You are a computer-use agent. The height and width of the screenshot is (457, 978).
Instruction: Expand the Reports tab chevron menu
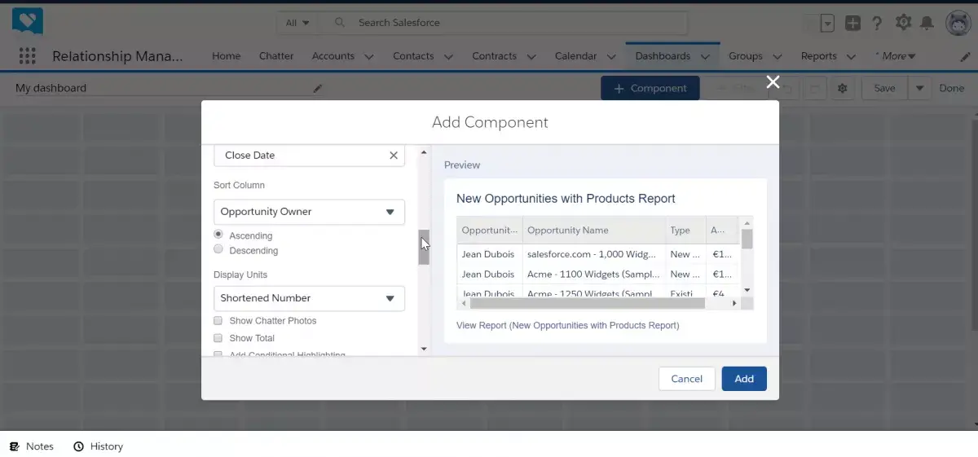tap(852, 57)
